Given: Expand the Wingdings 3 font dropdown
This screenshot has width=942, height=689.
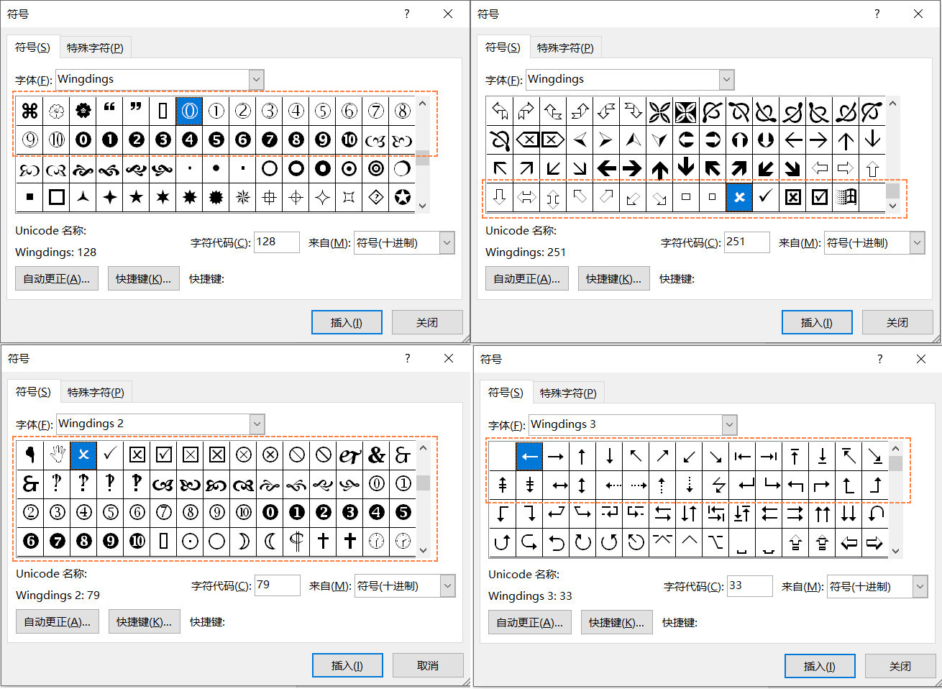Looking at the screenshot, I should point(730,425).
